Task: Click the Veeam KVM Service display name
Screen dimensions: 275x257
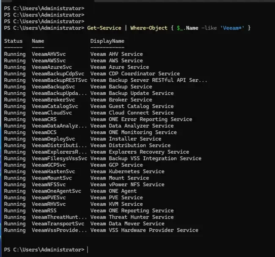Action: [117, 204]
